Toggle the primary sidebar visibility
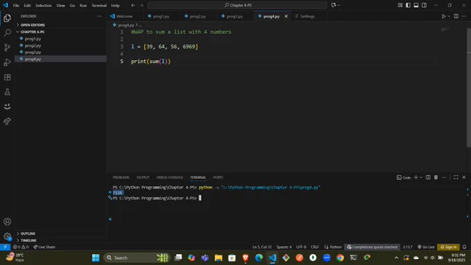471x265 pixels. click(408, 5)
